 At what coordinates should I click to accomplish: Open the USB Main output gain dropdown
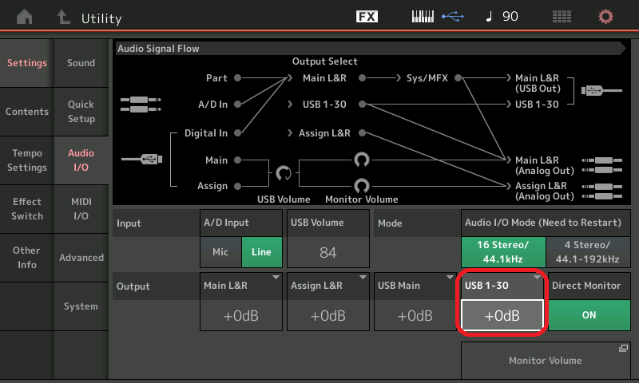[415, 315]
